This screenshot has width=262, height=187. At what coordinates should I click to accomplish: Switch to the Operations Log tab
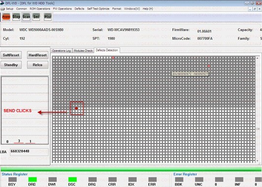click(x=62, y=51)
